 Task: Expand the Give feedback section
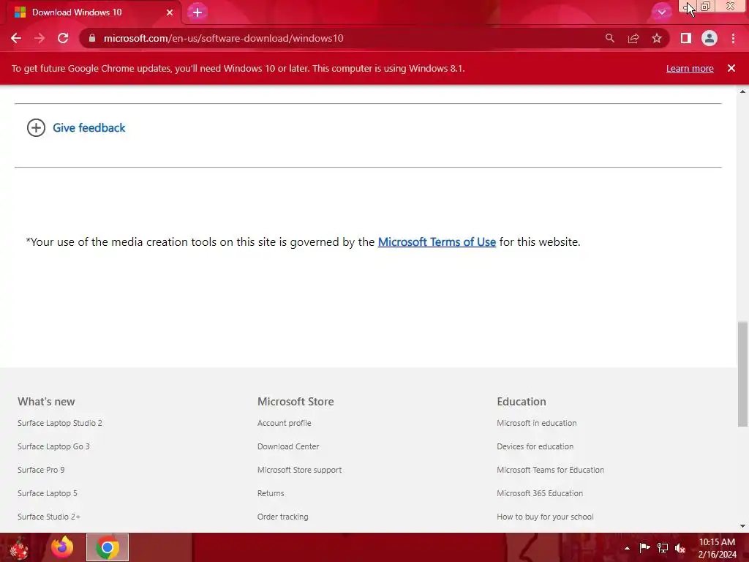[x=76, y=127]
